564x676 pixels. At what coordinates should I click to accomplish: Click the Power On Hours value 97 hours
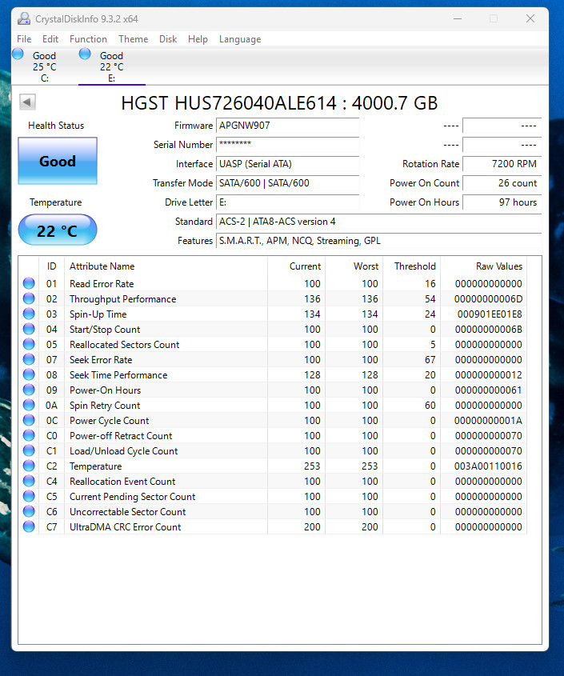coord(502,202)
